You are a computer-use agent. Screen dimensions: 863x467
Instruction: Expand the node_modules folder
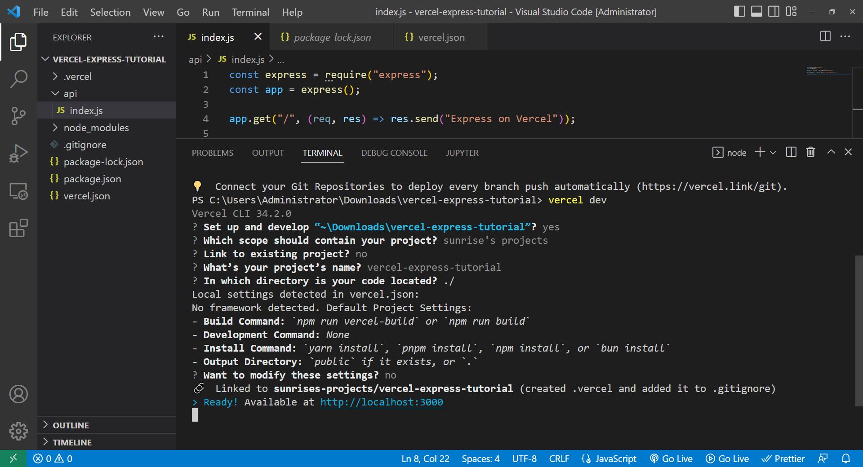pos(107,128)
